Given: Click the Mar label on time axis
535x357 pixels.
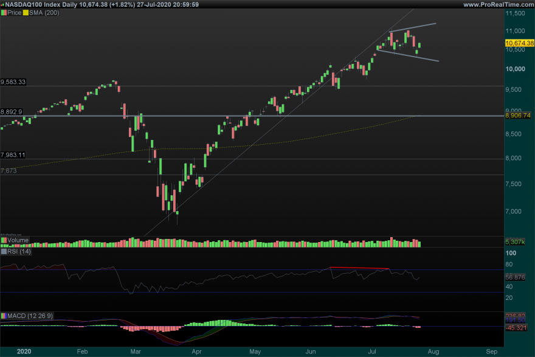Looking at the screenshot, I should (x=136, y=351).
